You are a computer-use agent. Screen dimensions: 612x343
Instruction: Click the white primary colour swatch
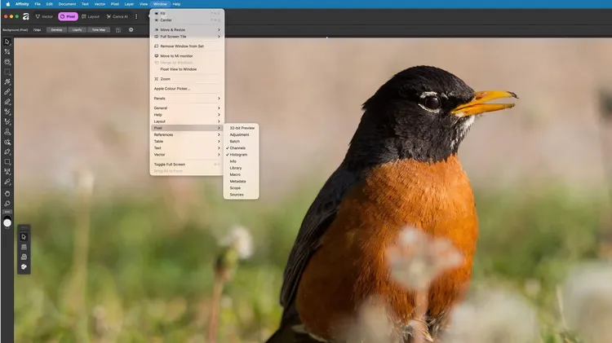(7, 222)
